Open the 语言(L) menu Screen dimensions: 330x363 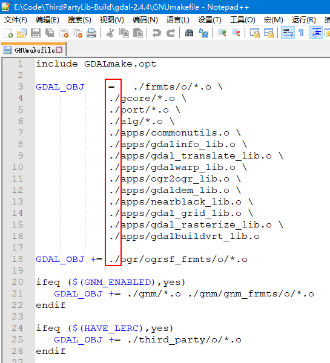[178, 20]
